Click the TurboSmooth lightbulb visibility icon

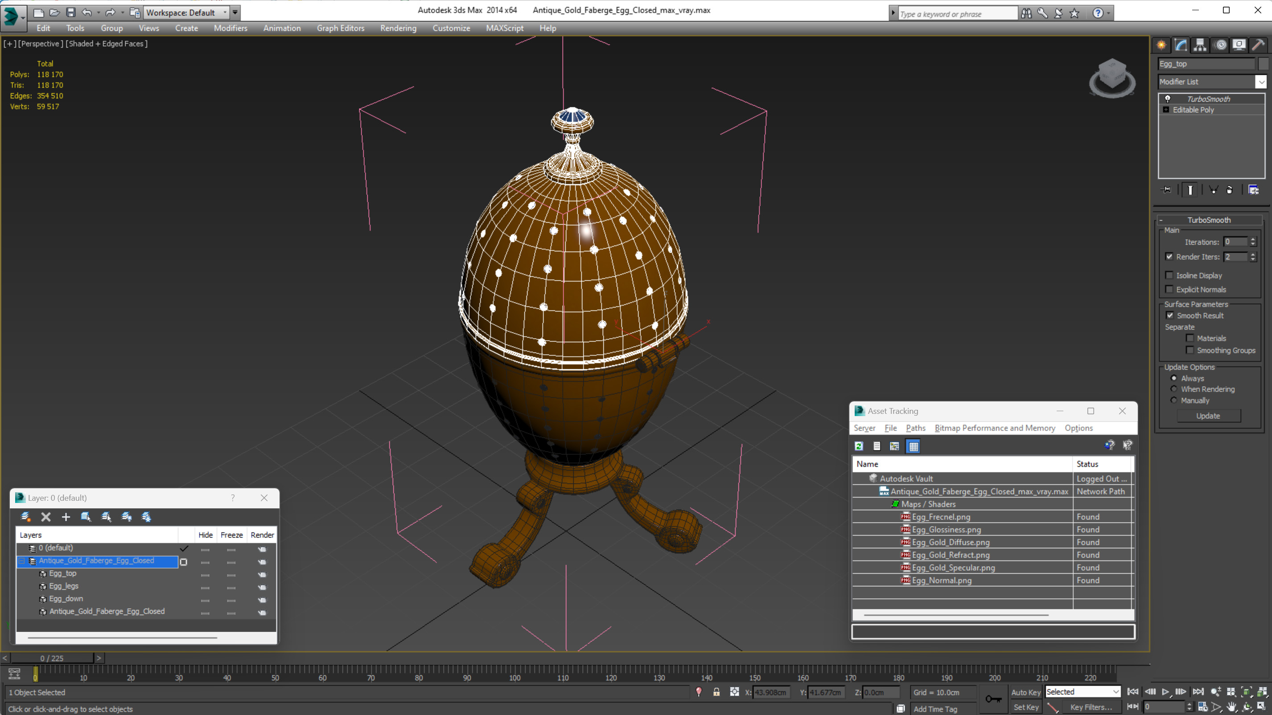(1168, 99)
